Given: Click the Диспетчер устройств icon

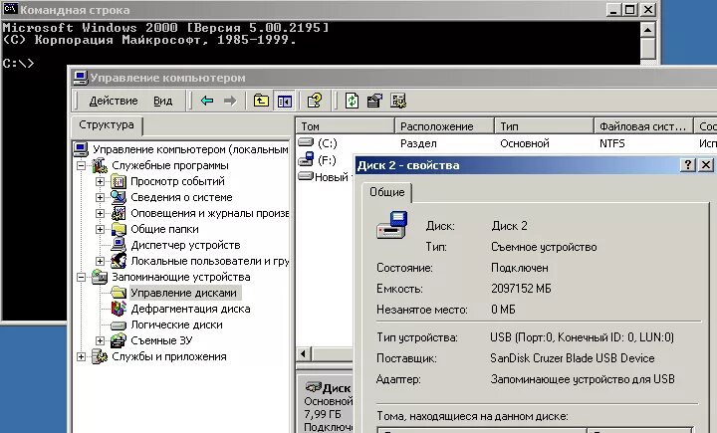Looking at the screenshot, I should coord(119,245).
